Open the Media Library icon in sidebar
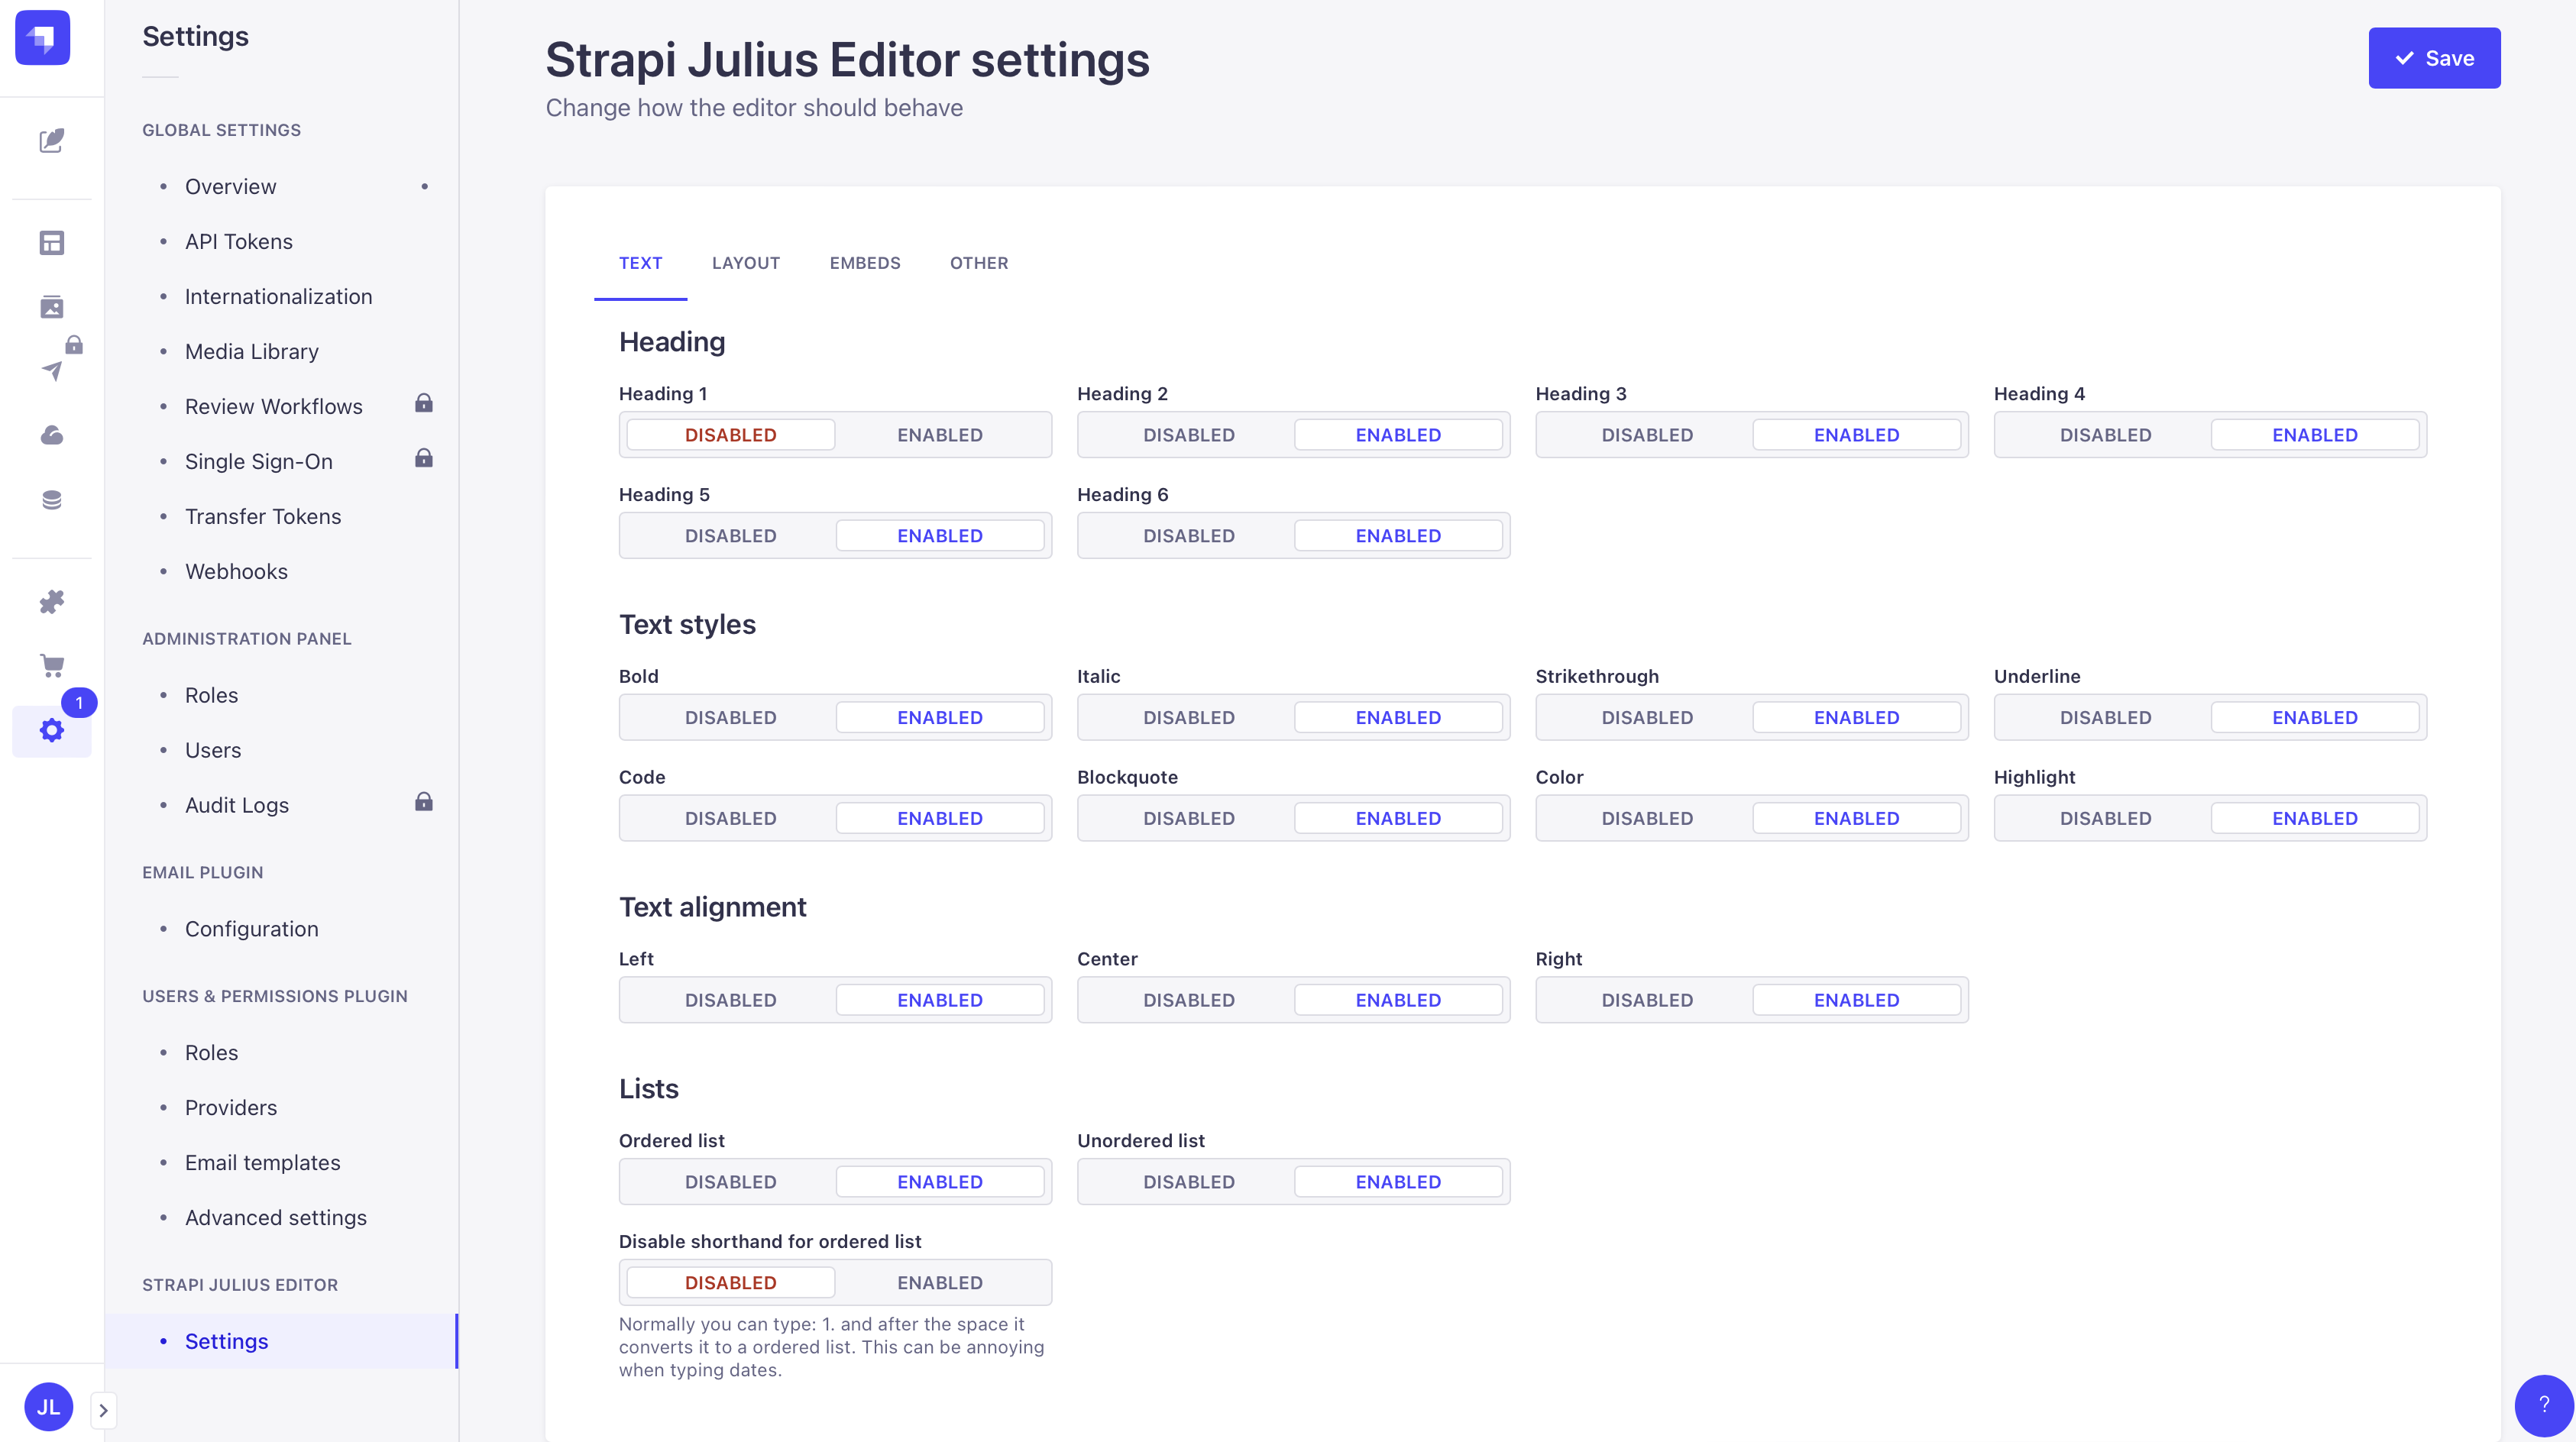Viewport: 2576px width, 1442px height. [52, 307]
